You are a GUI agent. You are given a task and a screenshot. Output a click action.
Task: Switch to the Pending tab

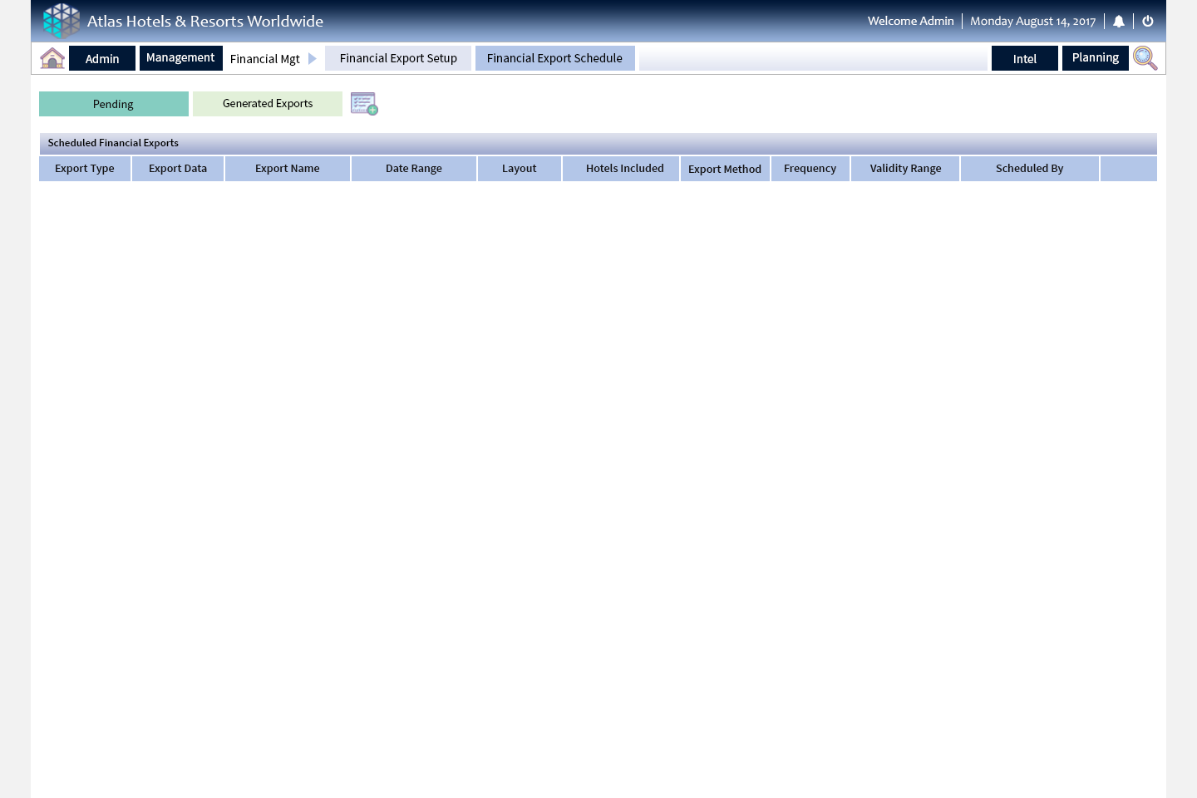click(113, 104)
